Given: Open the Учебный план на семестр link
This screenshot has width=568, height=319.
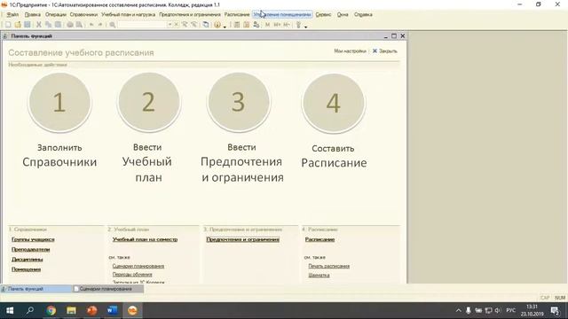Looking at the screenshot, I should 145,239.
